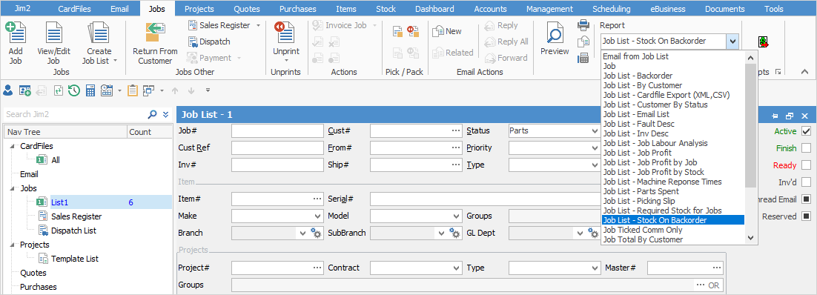Open the Sales Register ribbon button
The height and width of the screenshot is (295, 817).
tap(224, 25)
